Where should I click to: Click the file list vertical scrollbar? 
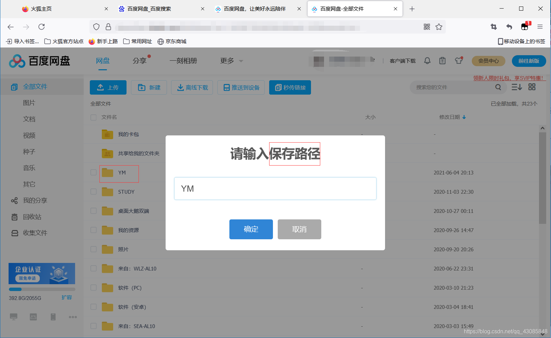click(542, 178)
